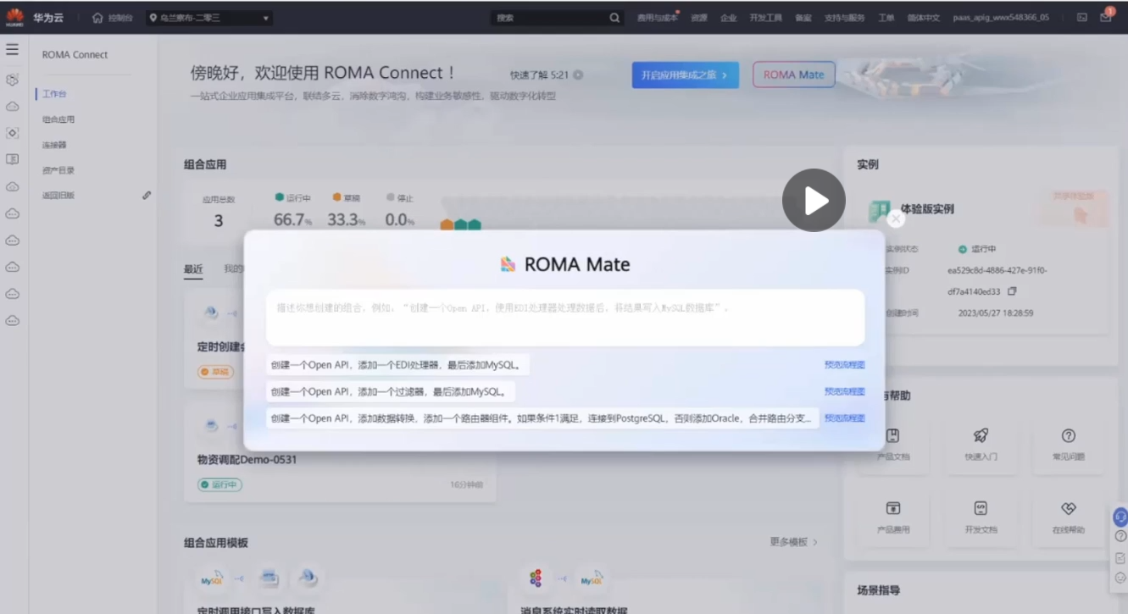Open the paas_apig account menu
This screenshot has width=1128, height=614.
(1000, 18)
